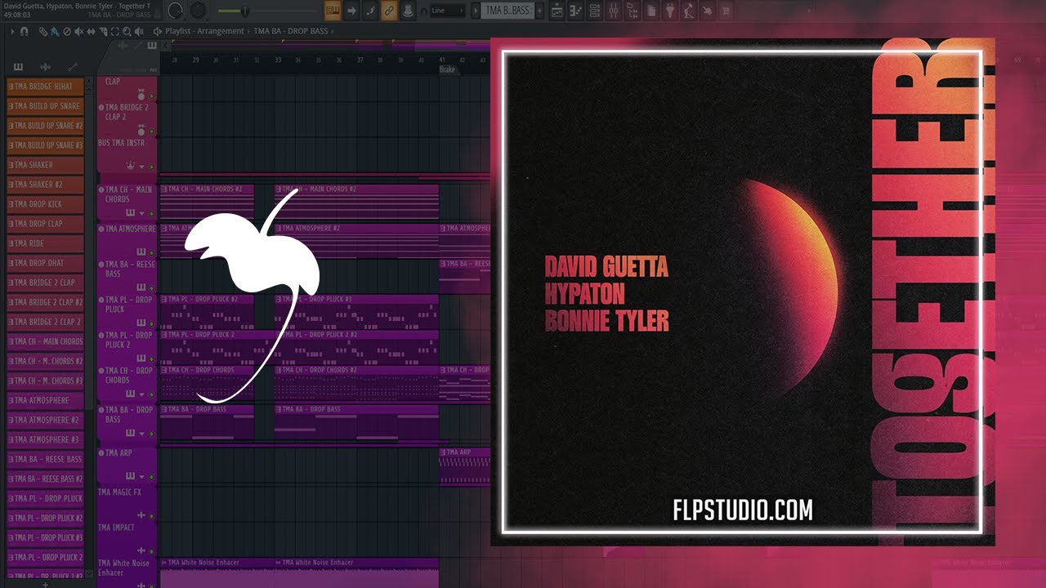This screenshot has height=588, width=1046.
Task: Select the Delete tool in the playlist toolbar
Action: tap(67, 31)
